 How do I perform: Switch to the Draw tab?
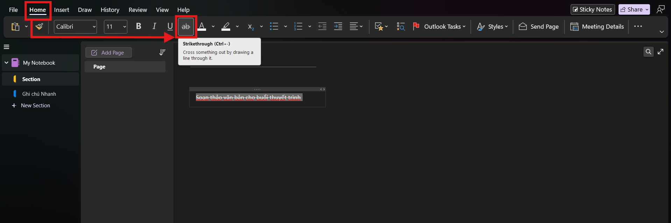[x=85, y=10]
